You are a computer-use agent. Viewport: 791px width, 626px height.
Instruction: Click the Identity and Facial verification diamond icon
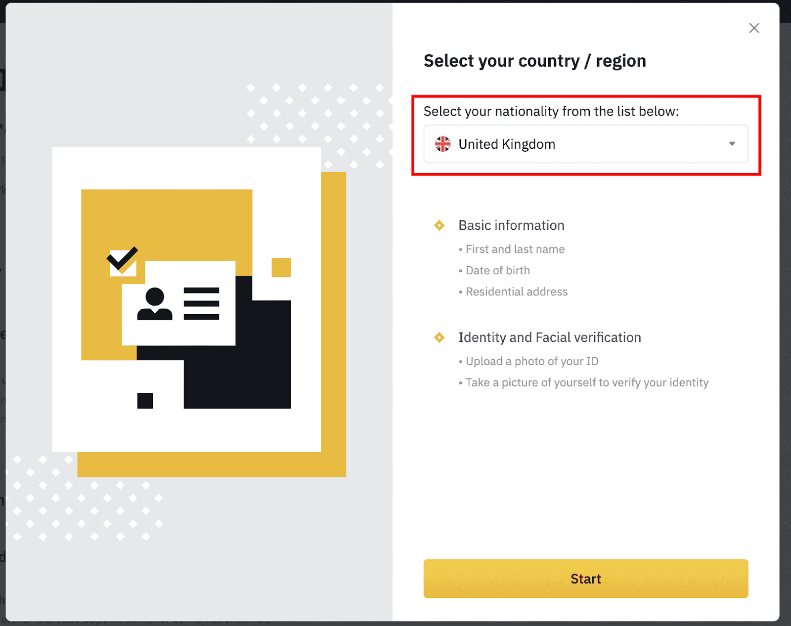pos(439,337)
